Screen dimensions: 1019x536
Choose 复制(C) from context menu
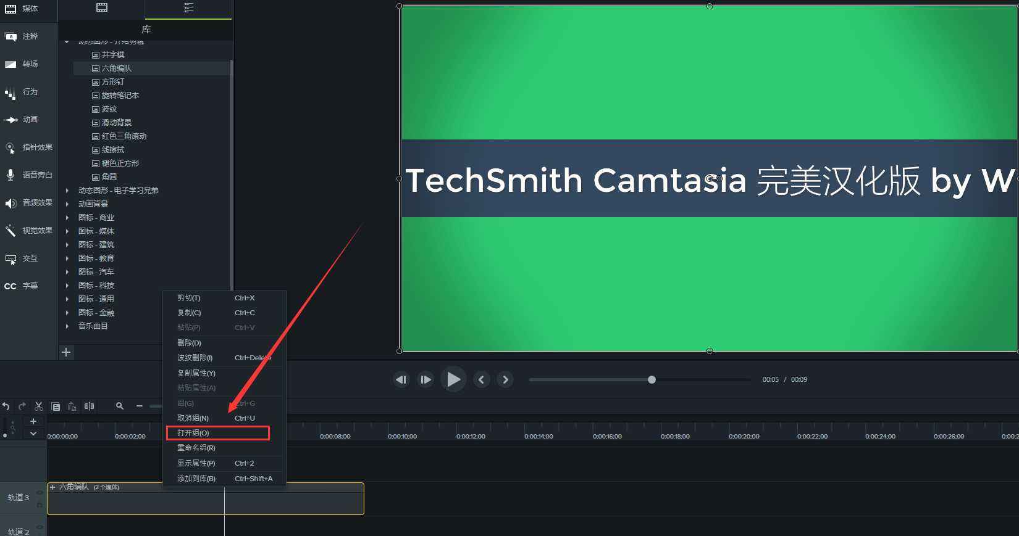click(224, 313)
